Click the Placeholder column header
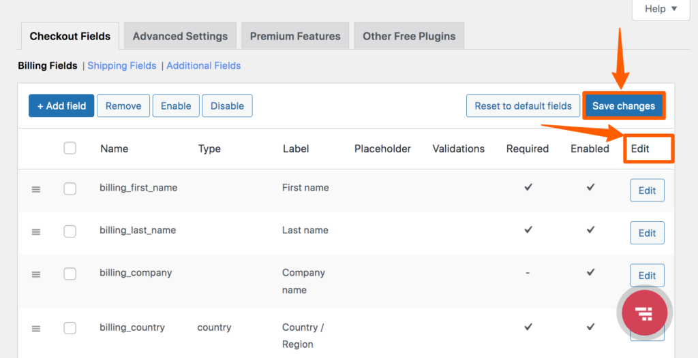Image resolution: width=698 pixels, height=358 pixels. pos(382,149)
